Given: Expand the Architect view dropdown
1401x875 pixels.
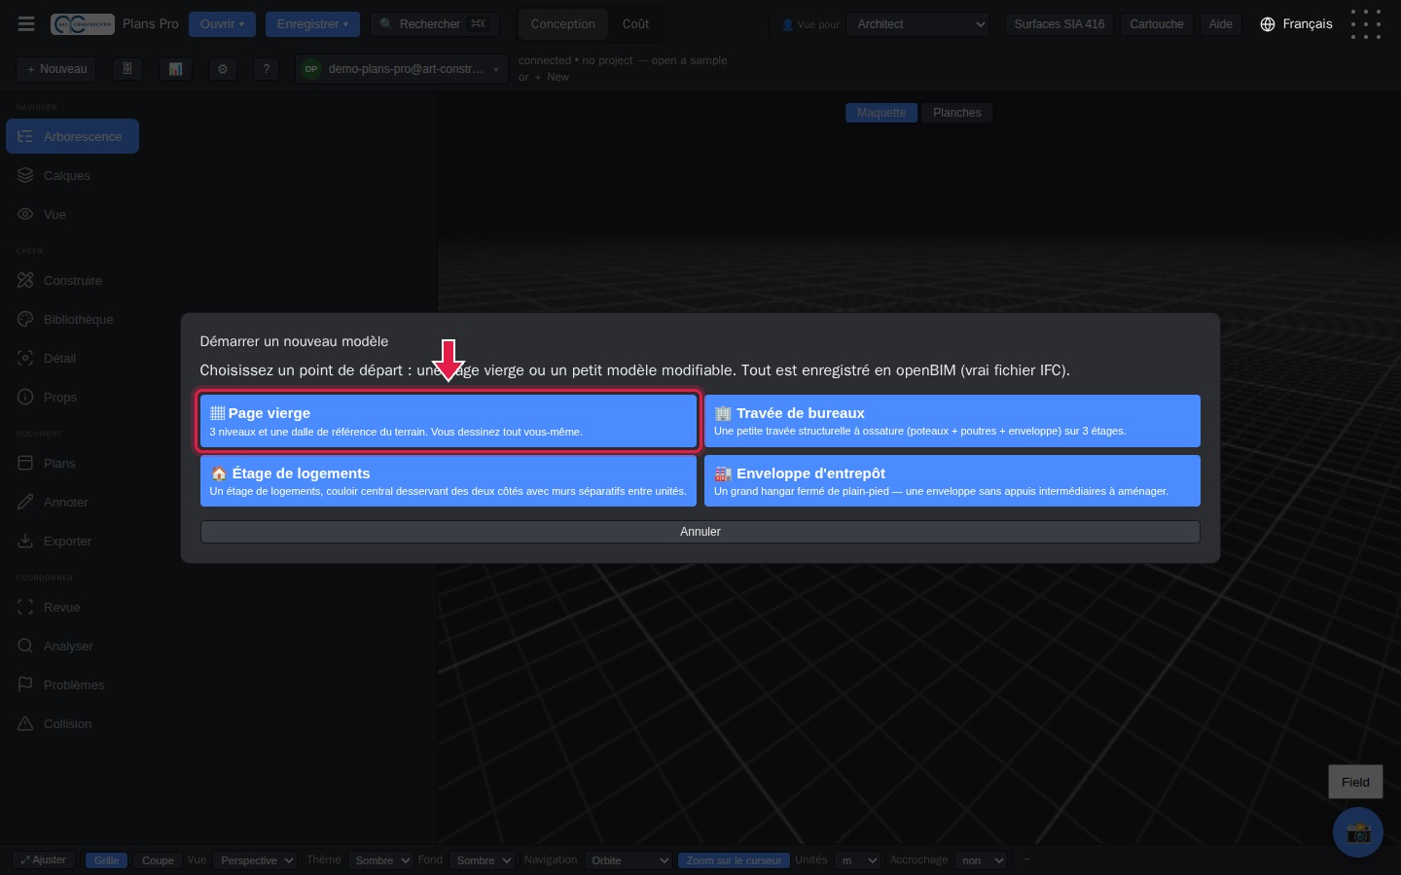Looking at the screenshot, I should [x=918, y=24].
